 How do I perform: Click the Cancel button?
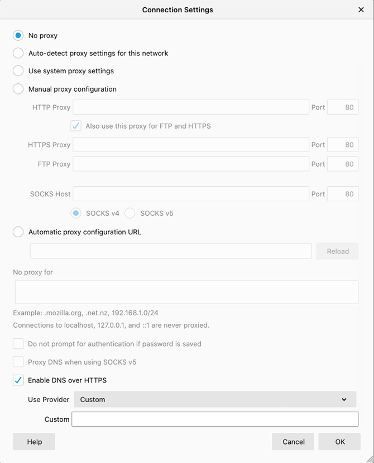click(293, 441)
